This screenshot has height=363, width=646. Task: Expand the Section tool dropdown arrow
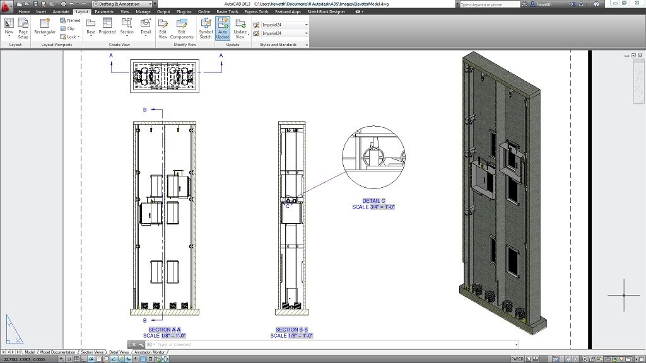tap(127, 37)
